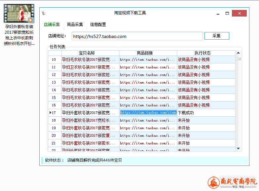This screenshot has width=259, height=191.
Task: Click the scrollbar down arrow in task list
Action: (x=238, y=148)
